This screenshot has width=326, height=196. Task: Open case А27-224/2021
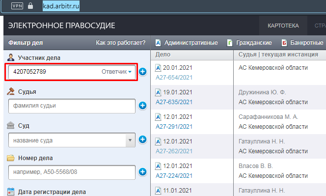pos(174,176)
